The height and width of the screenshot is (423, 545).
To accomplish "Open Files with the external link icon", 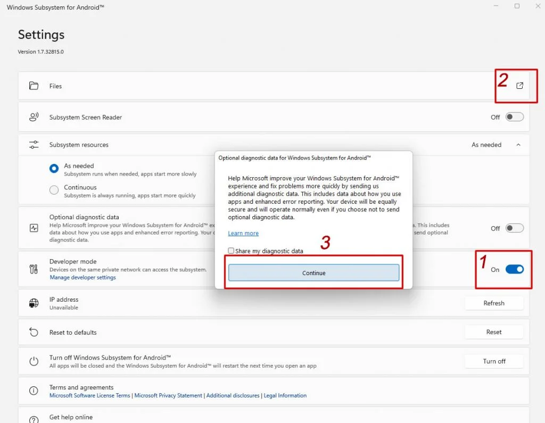I will pos(519,86).
